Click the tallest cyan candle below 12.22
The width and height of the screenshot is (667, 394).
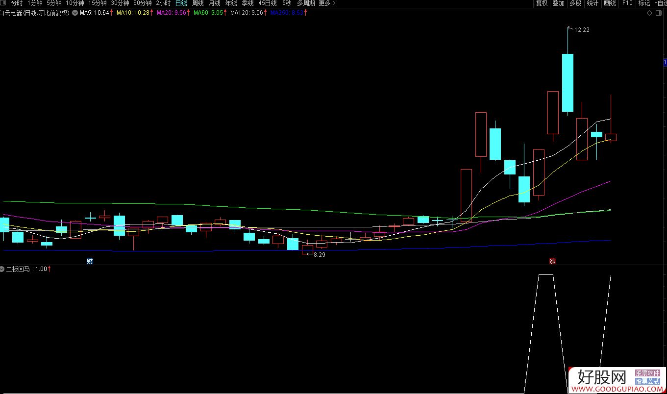point(568,83)
